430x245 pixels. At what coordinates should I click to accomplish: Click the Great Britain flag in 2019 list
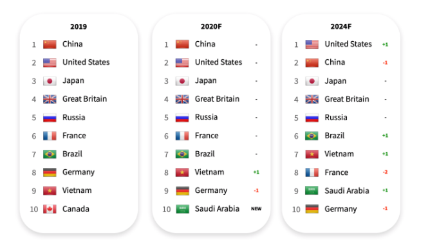[50, 99]
